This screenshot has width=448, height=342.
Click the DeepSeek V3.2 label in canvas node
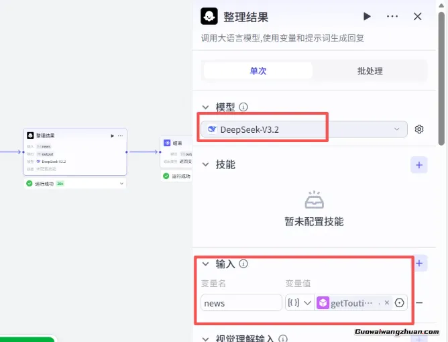coord(54,162)
